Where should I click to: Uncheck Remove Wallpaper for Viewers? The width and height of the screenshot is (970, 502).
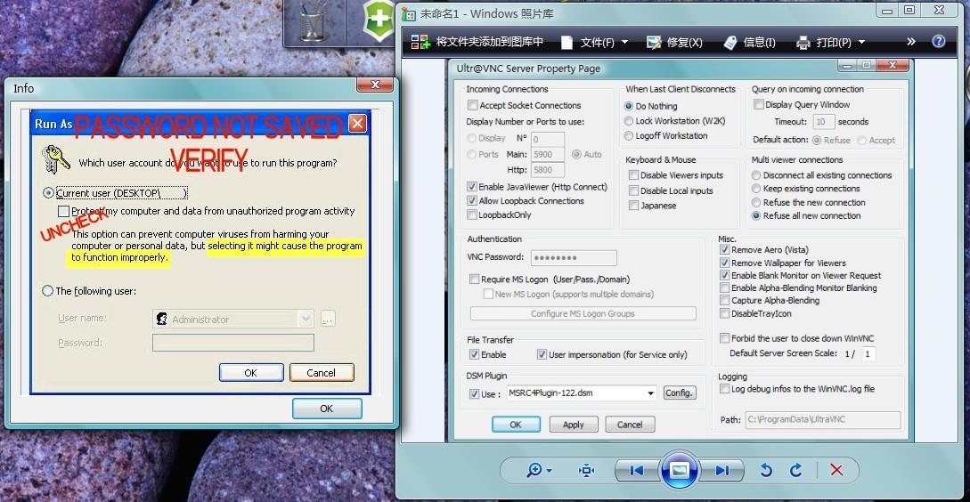pos(724,263)
